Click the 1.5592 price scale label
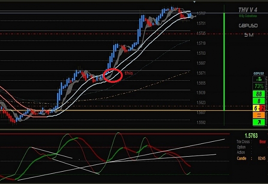This screenshot has height=184, width=268. pyautogui.click(x=201, y=123)
